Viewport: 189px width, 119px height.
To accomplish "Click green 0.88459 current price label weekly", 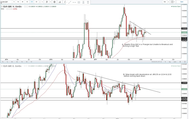I will 184,32.
